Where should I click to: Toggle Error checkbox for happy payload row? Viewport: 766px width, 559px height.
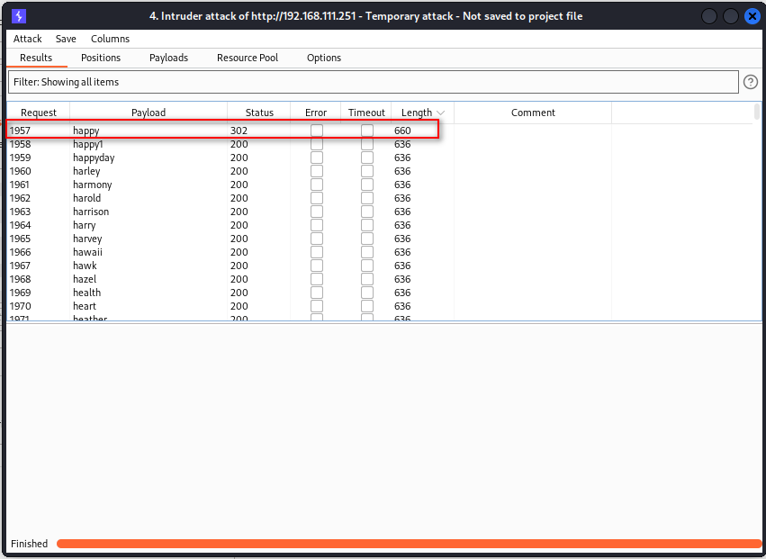(x=317, y=131)
